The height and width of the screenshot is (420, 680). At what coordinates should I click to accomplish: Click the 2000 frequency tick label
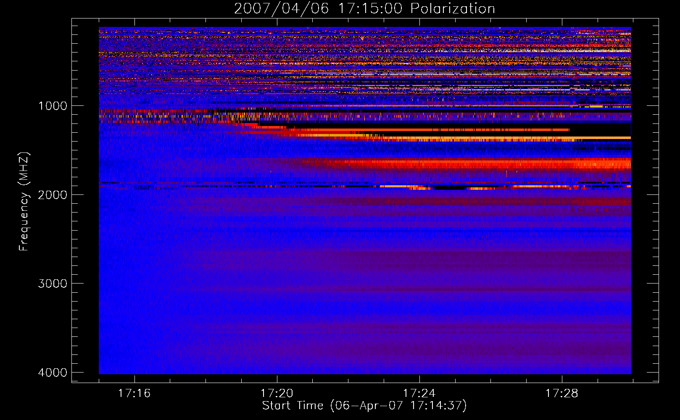[x=53, y=194]
